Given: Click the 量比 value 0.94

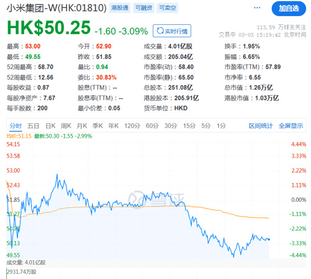Looking at the screenshot, I should (x=102, y=67).
